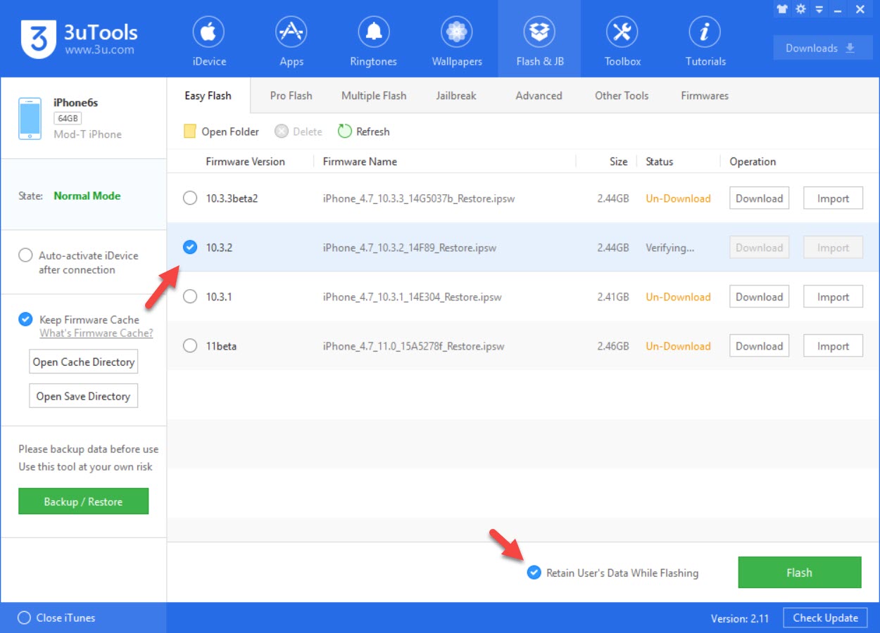
Task: Switch to the Jailbreak tab
Action: (456, 96)
